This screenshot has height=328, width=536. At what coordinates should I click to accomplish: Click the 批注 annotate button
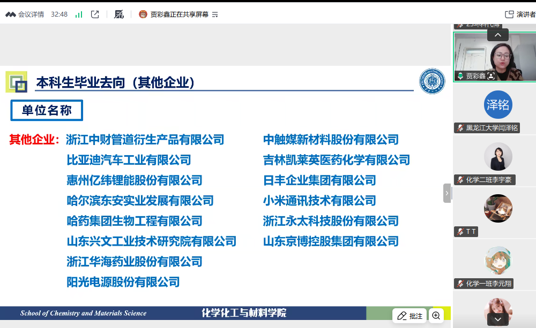point(410,316)
